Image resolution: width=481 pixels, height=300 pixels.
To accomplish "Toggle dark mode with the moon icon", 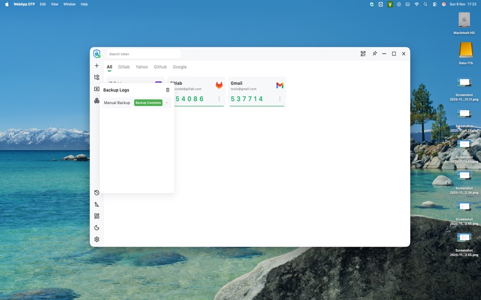I will pyautogui.click(x=97, y=228).
